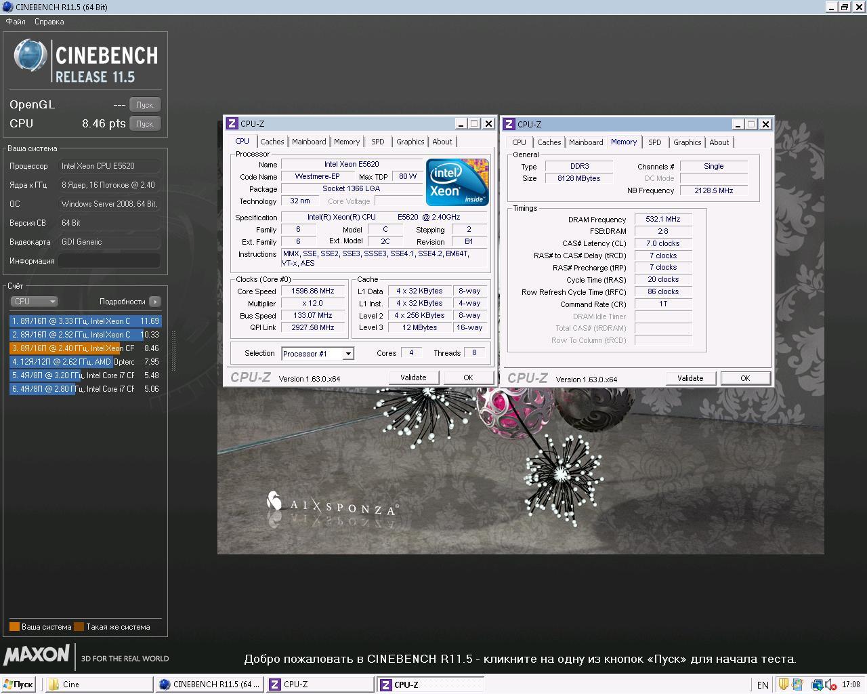Click the Level 3 cache value 12 MBytes

(420, 328)
